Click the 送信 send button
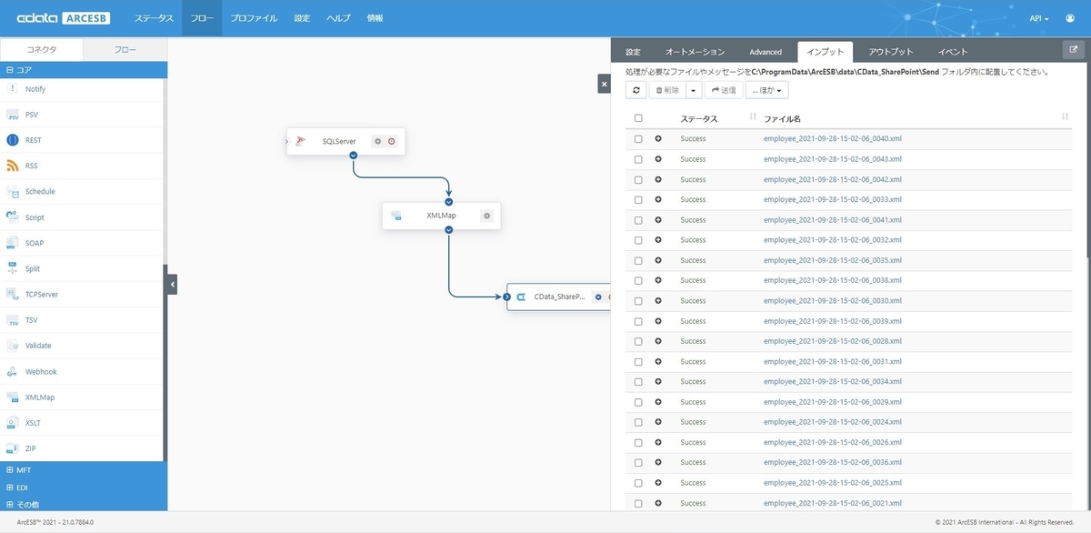 click(x=724, y=90)
